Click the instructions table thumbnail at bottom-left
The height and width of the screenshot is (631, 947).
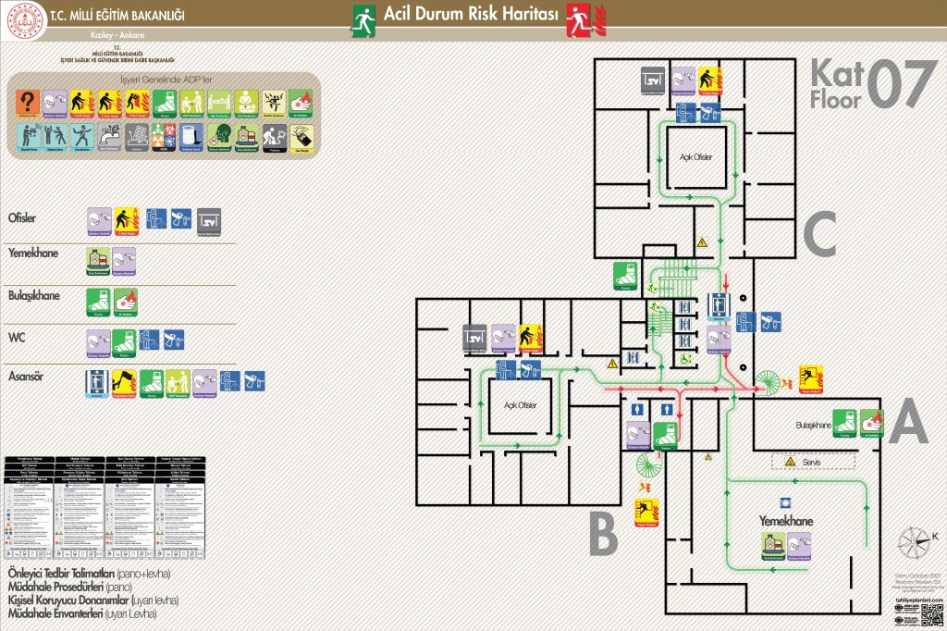(105, 508)
